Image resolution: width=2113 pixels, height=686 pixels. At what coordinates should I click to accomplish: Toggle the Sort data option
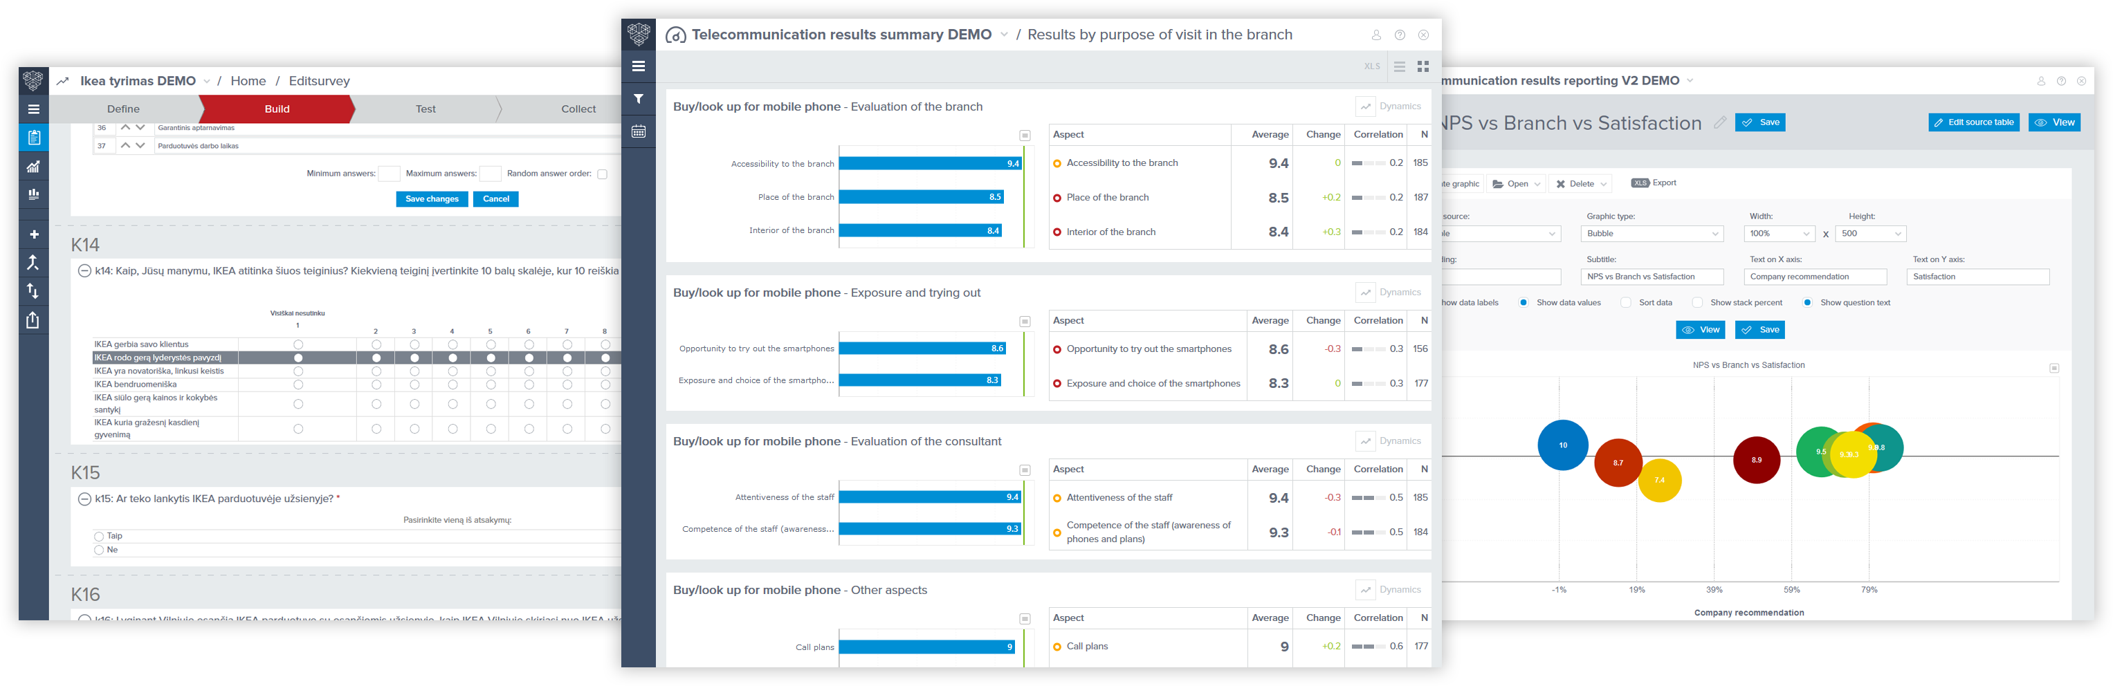(x=1626, y=302)
